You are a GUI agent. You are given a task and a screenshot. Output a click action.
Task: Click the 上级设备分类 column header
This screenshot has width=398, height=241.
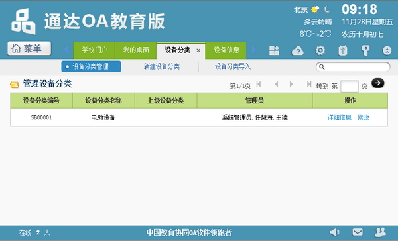166,101
